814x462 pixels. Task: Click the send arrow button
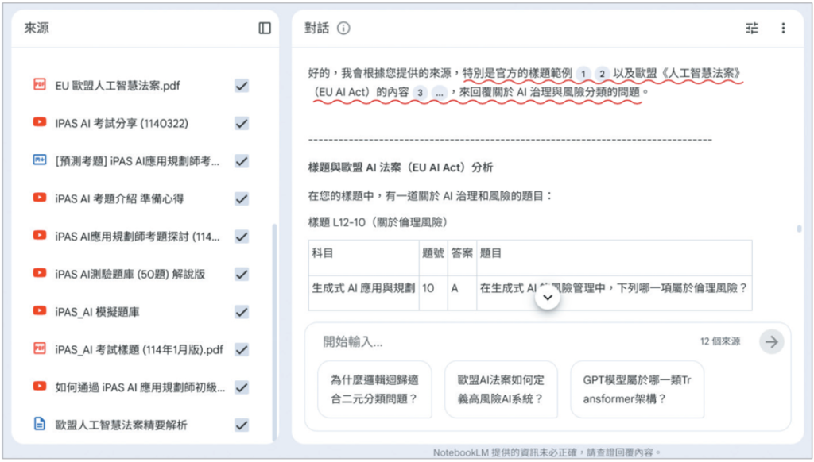click(x=771, y=341)
